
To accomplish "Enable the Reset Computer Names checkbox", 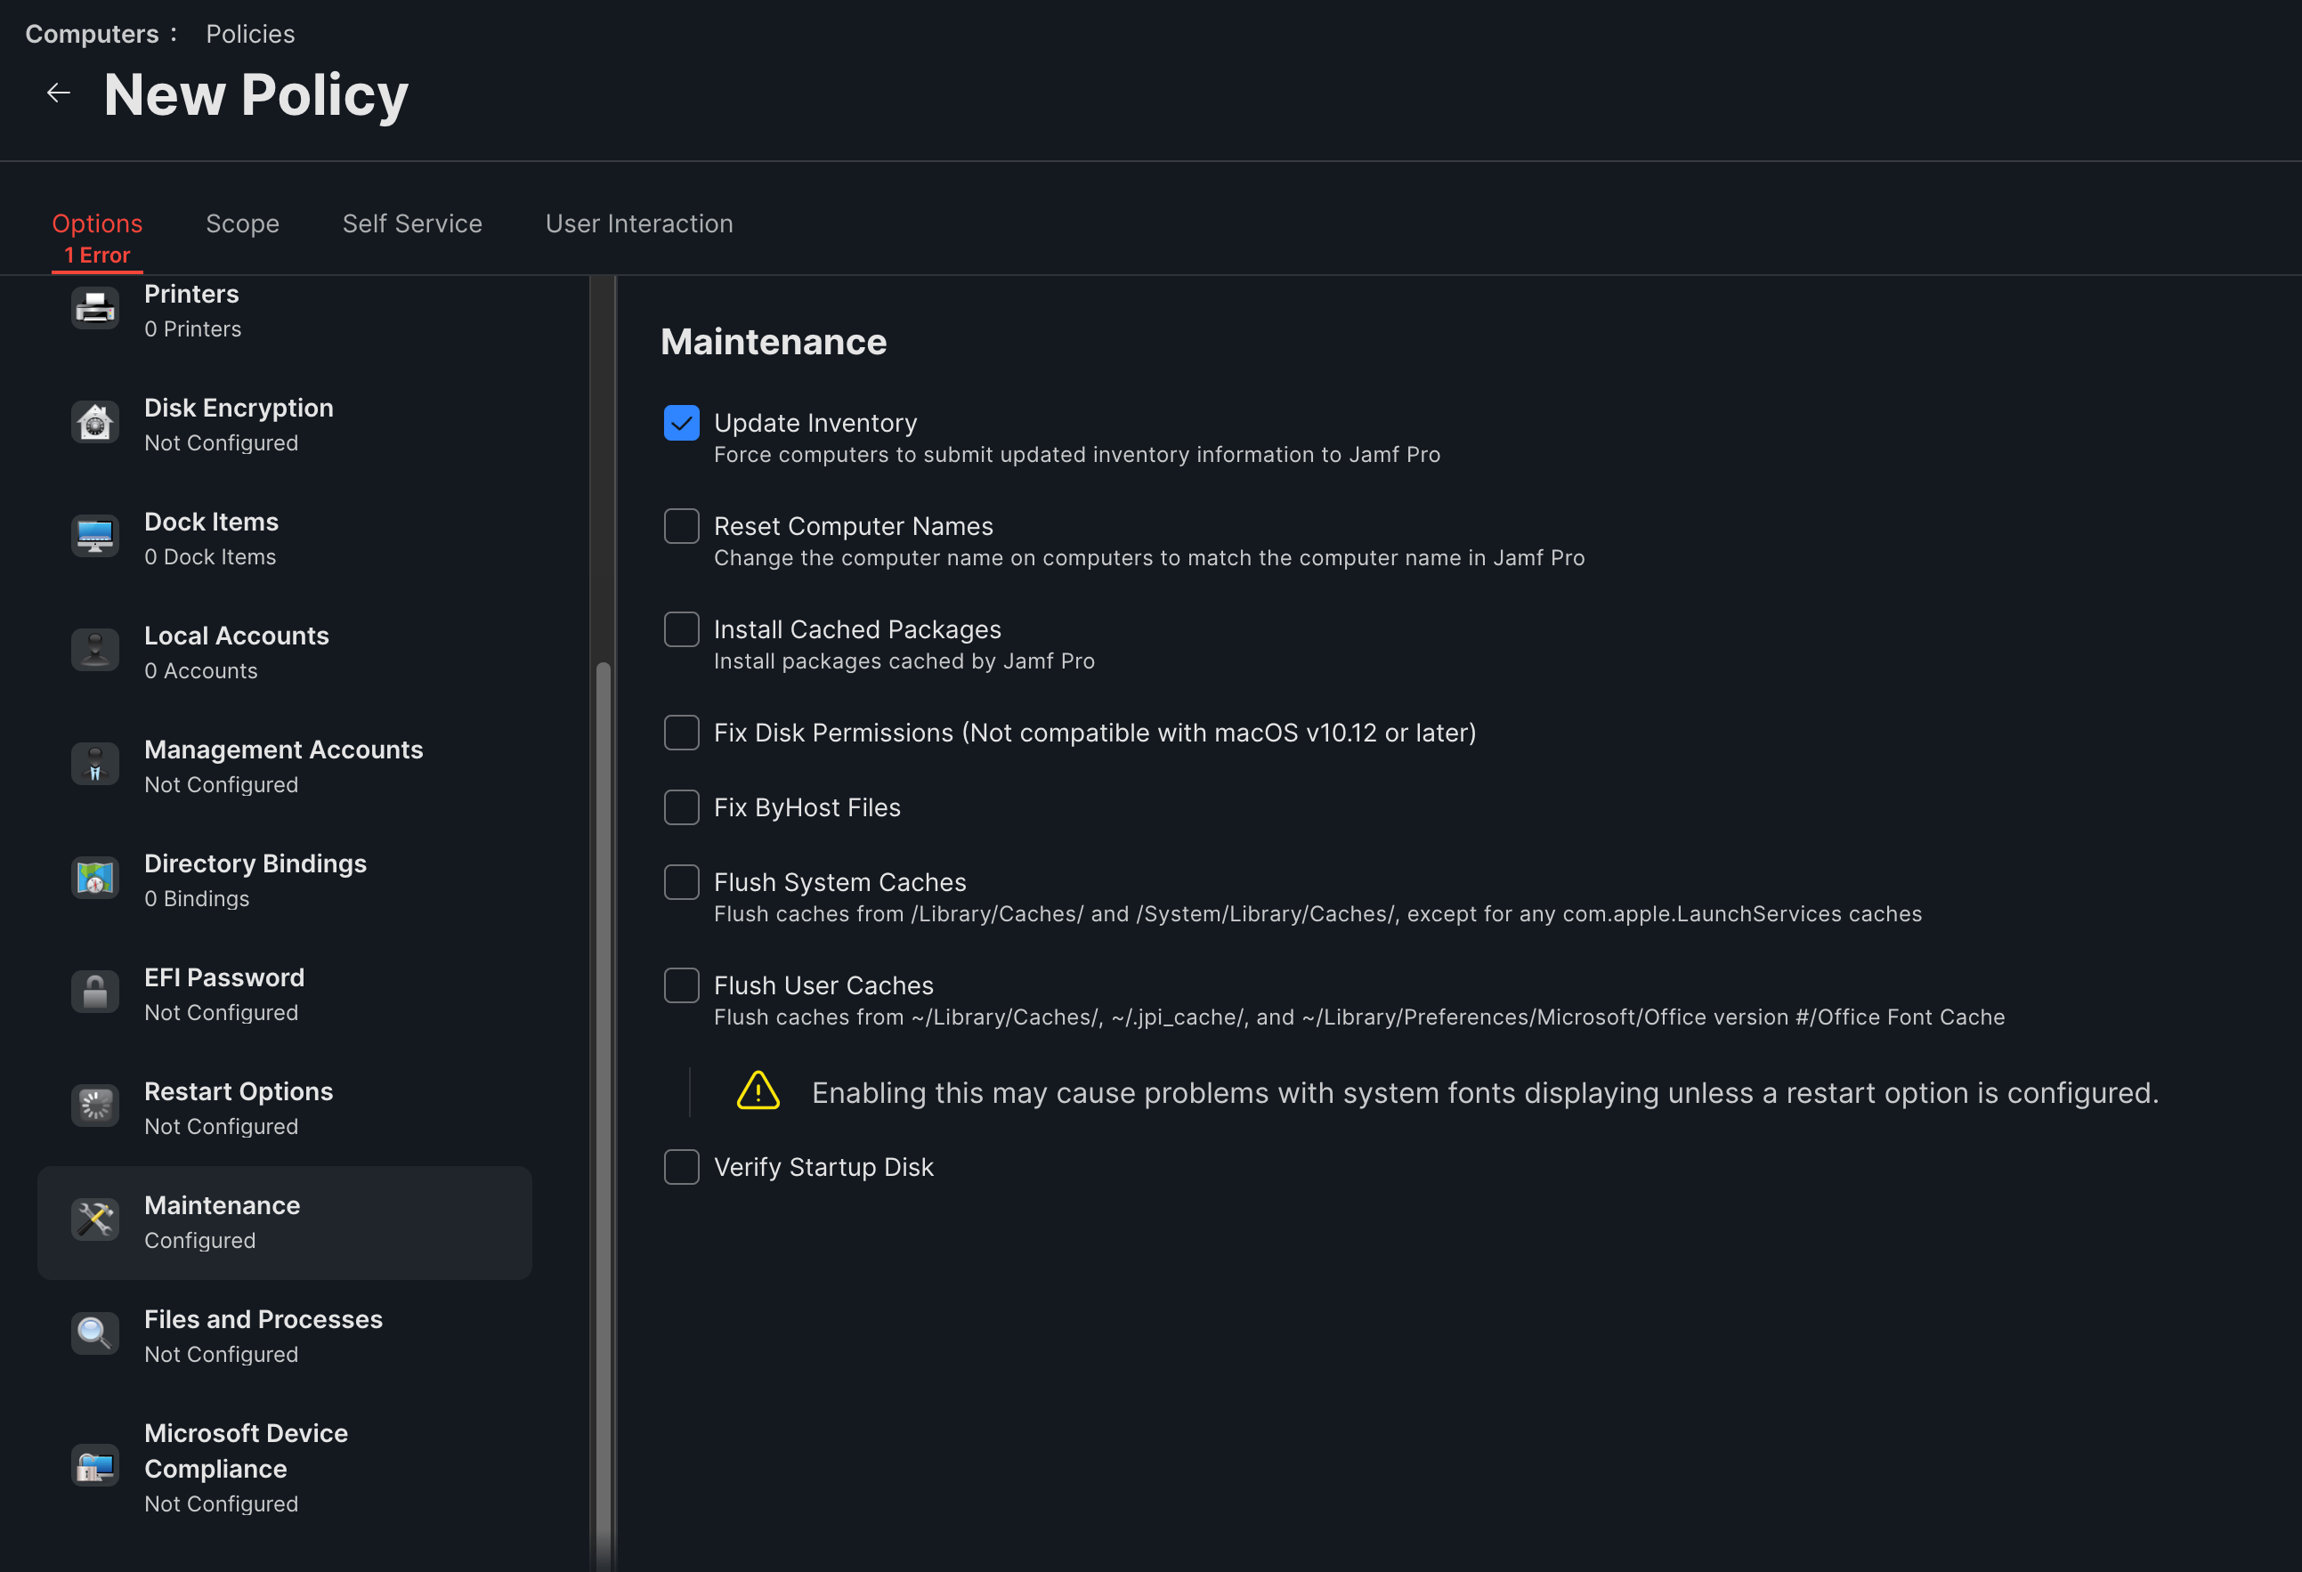I will pos(682,526).
